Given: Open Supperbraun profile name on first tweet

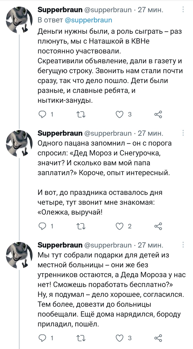Looking at the screenshot, I should coord(60,10).
